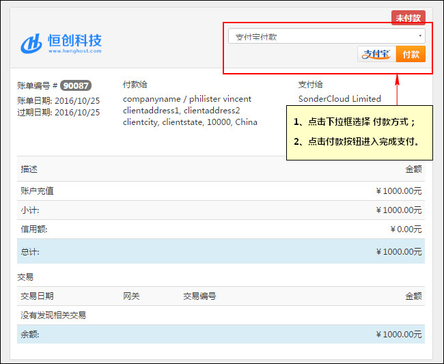Click the 总计 total label

[30, 251]
